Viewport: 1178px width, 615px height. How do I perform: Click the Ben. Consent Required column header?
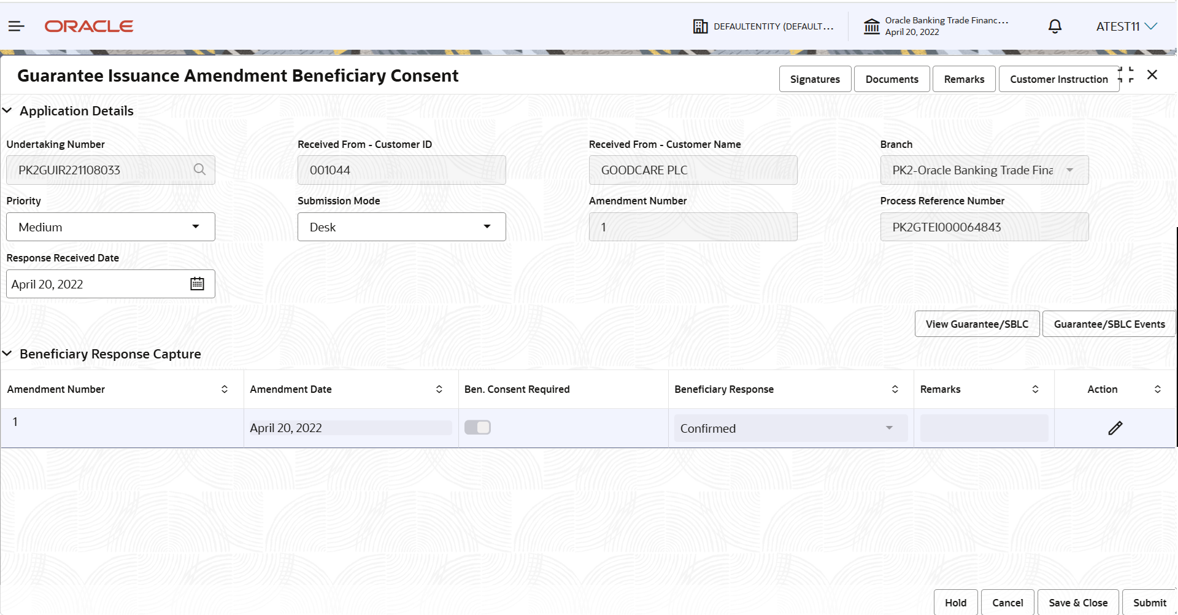(x=517, y=389)
